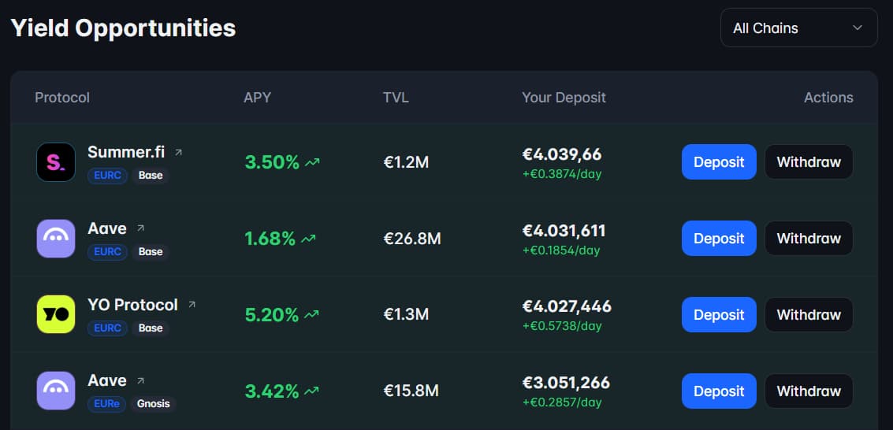893x430 pixels.
Task: Open Summer.fi external link arrow
Action: (x=178, y=152)
